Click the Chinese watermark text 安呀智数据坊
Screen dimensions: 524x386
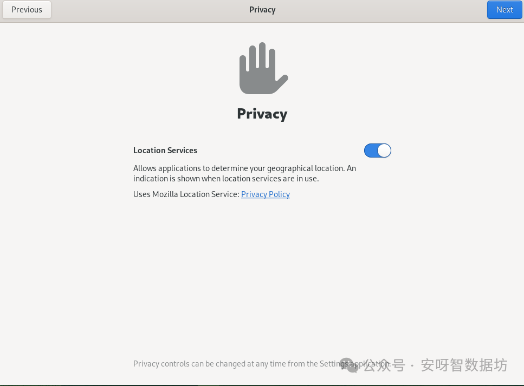click(x=464, y=365)
